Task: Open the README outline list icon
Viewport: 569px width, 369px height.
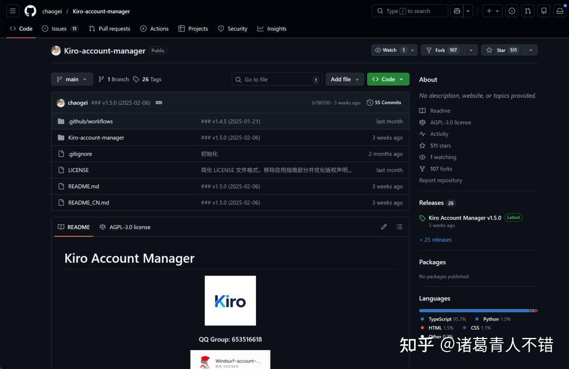Action: (399, 227)
